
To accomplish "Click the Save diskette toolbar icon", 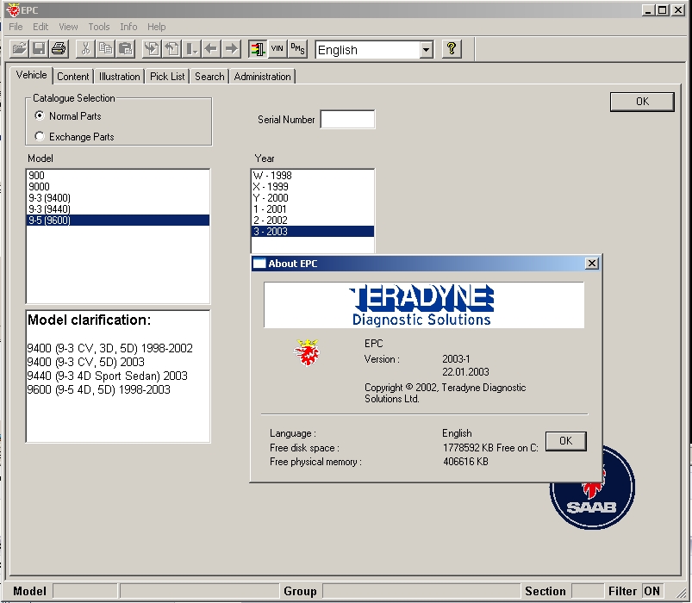I will [x=39, y=49].
